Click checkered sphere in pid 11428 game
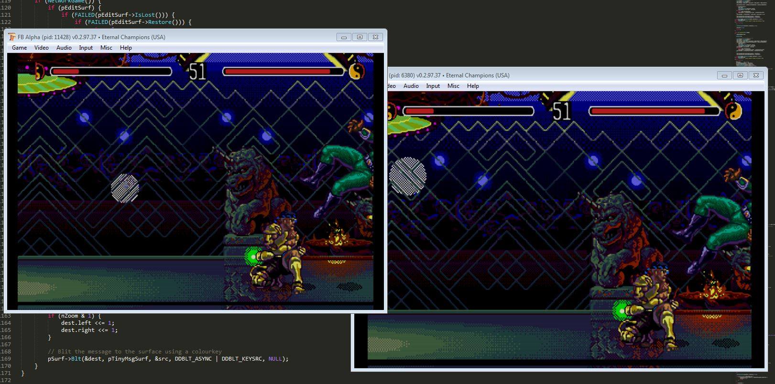Image resolution: width=775 pixels, height=384 pixels. tap(125, 188)
